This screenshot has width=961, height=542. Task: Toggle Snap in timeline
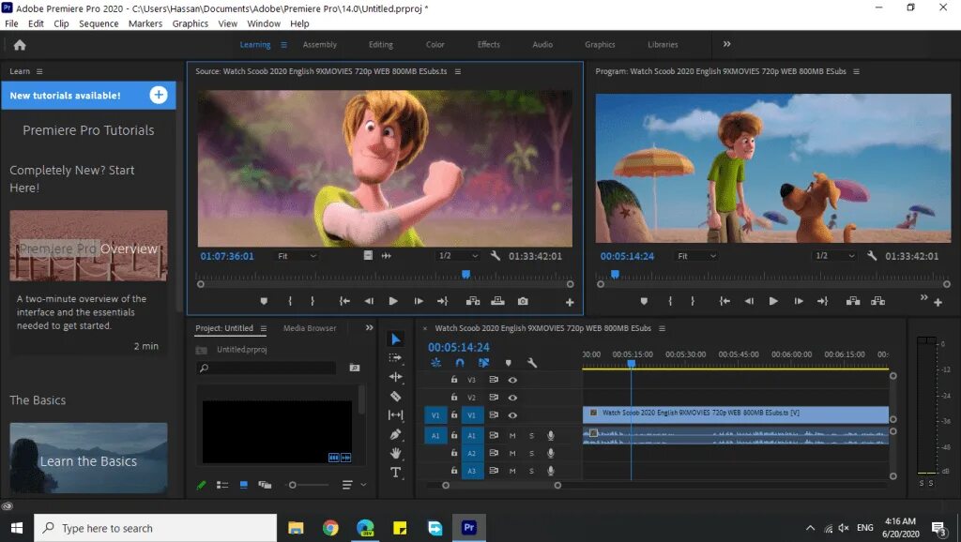(x=460, y=363)
